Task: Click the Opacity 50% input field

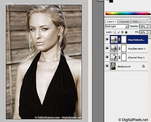Action: pyautogui.click(x=143, y=26)
